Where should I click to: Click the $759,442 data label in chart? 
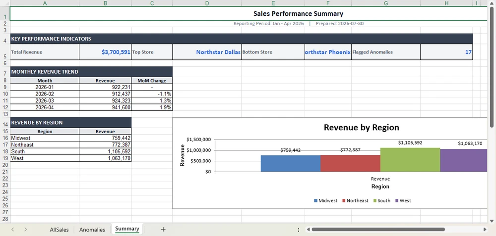point(290,150)
